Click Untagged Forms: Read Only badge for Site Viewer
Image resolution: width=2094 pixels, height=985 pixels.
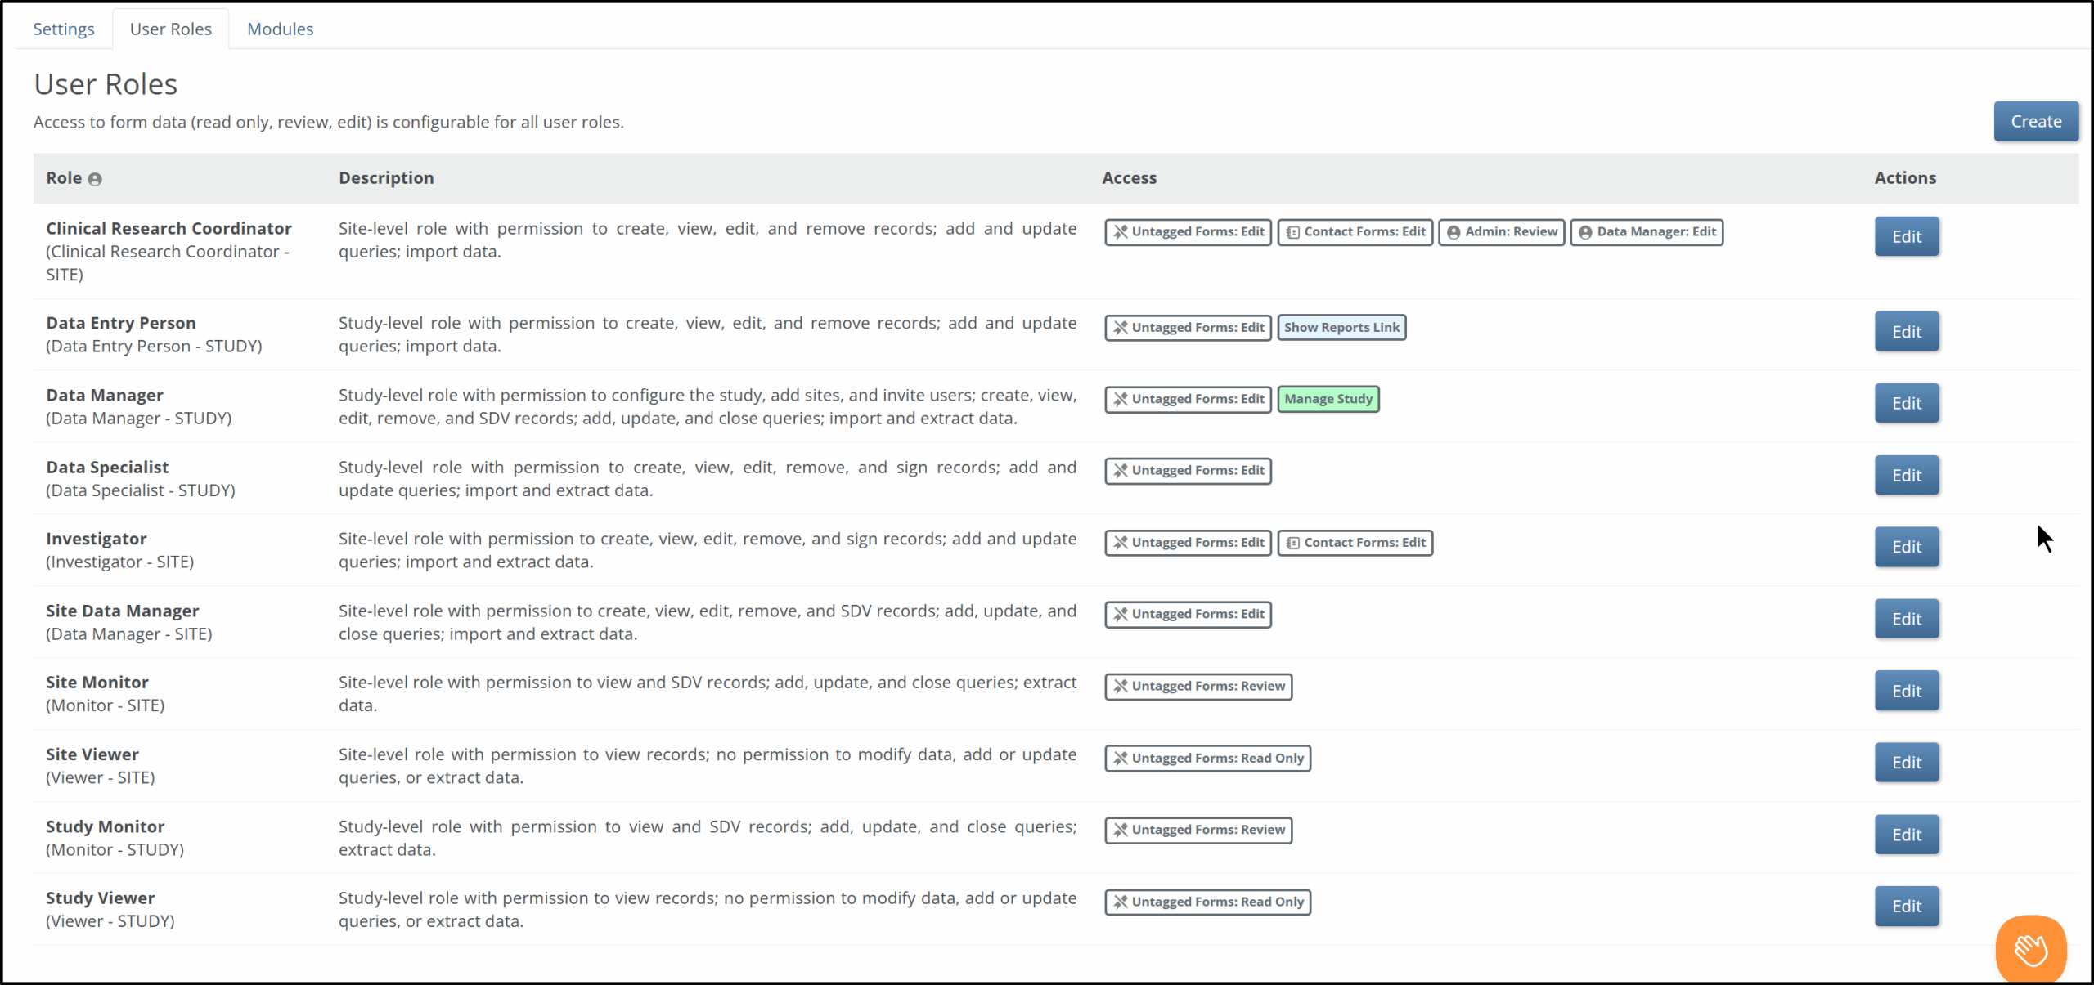1207,759
